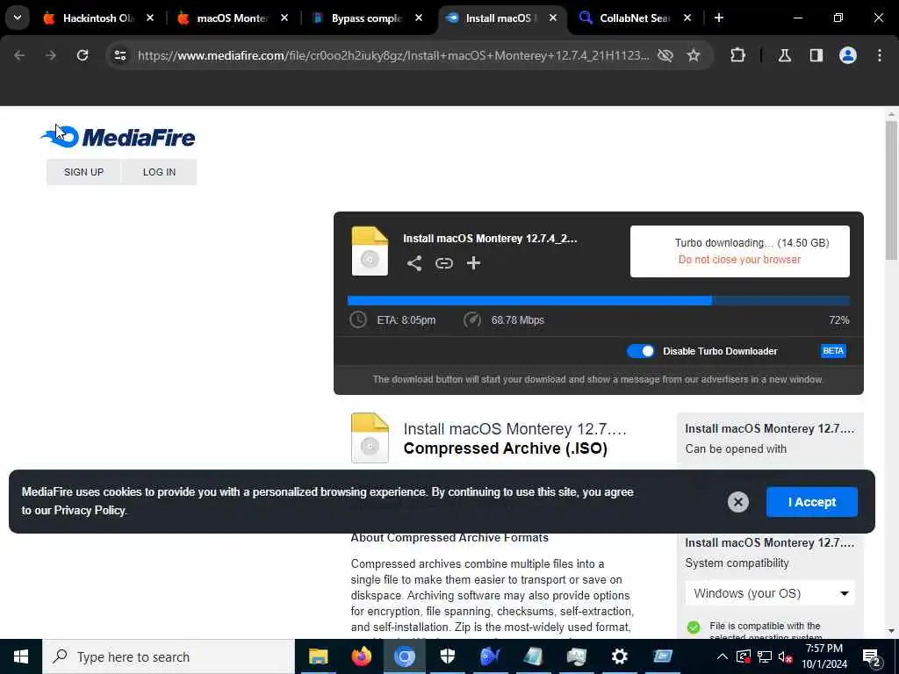The image size is (899, 674).
Task: Click the address bar URL
Action: pyautogui.click(x=393, y=55)
